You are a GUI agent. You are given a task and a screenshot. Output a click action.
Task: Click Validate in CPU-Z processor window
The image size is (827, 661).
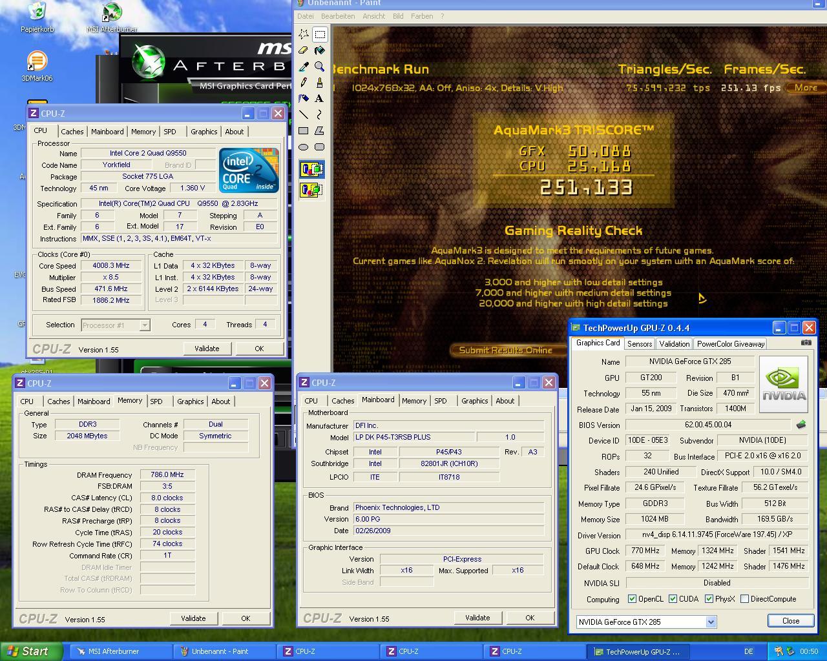pos(207,349)
